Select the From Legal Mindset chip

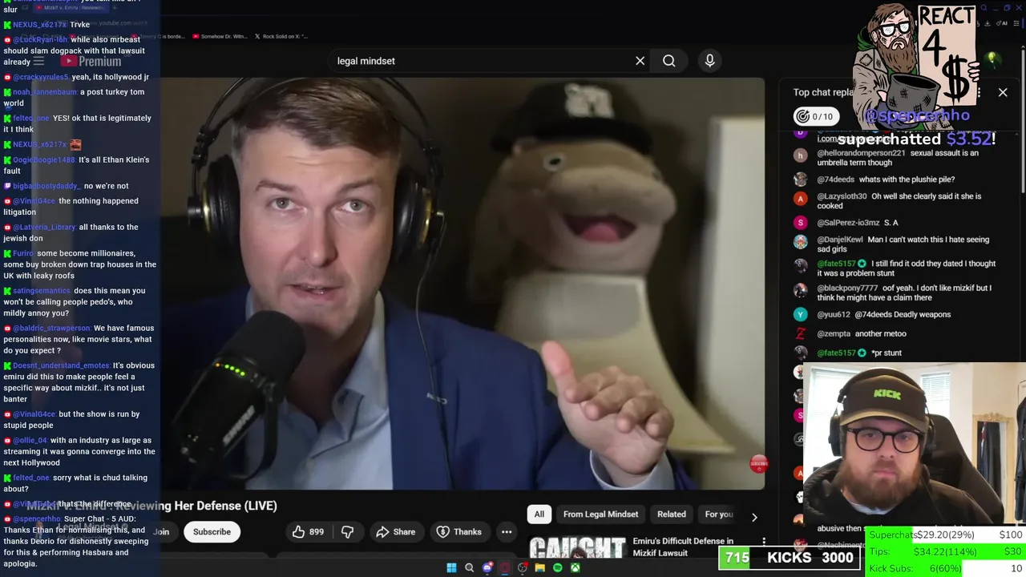(x=600, y=514)
